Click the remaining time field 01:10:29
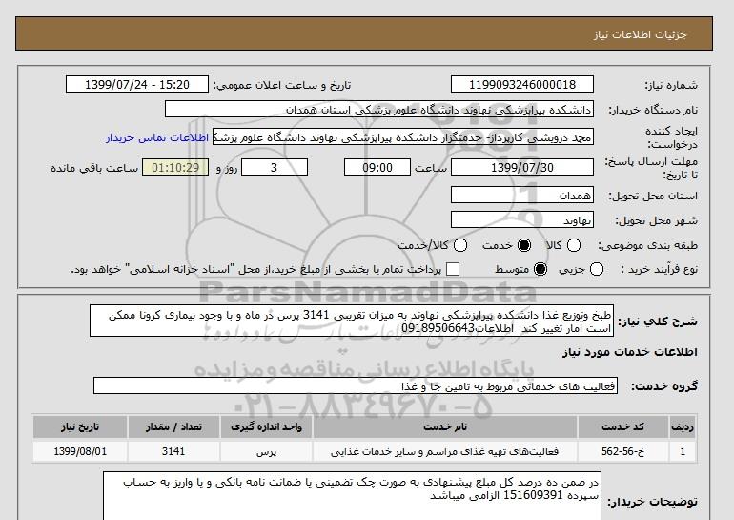Screen dimensions: 734x520 coord(175,167)
